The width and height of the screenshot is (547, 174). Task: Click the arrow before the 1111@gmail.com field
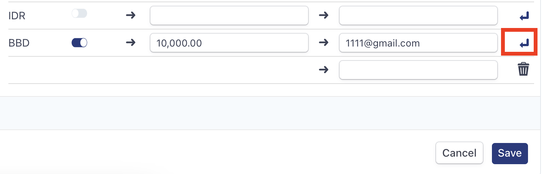coord(323,43)
